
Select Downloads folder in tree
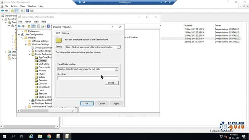point(44,87)
